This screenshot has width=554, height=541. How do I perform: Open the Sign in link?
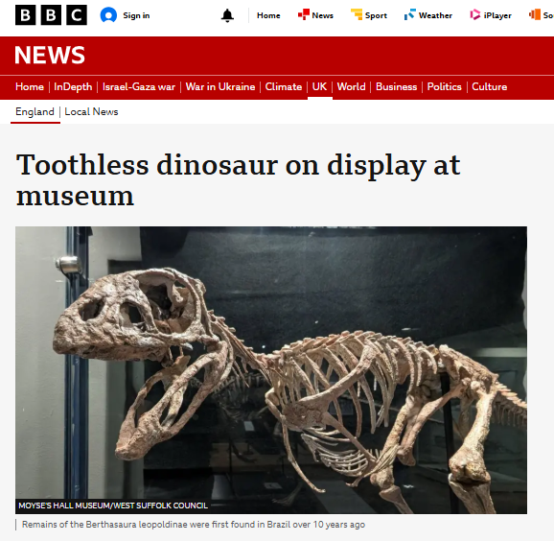(136, 15)
